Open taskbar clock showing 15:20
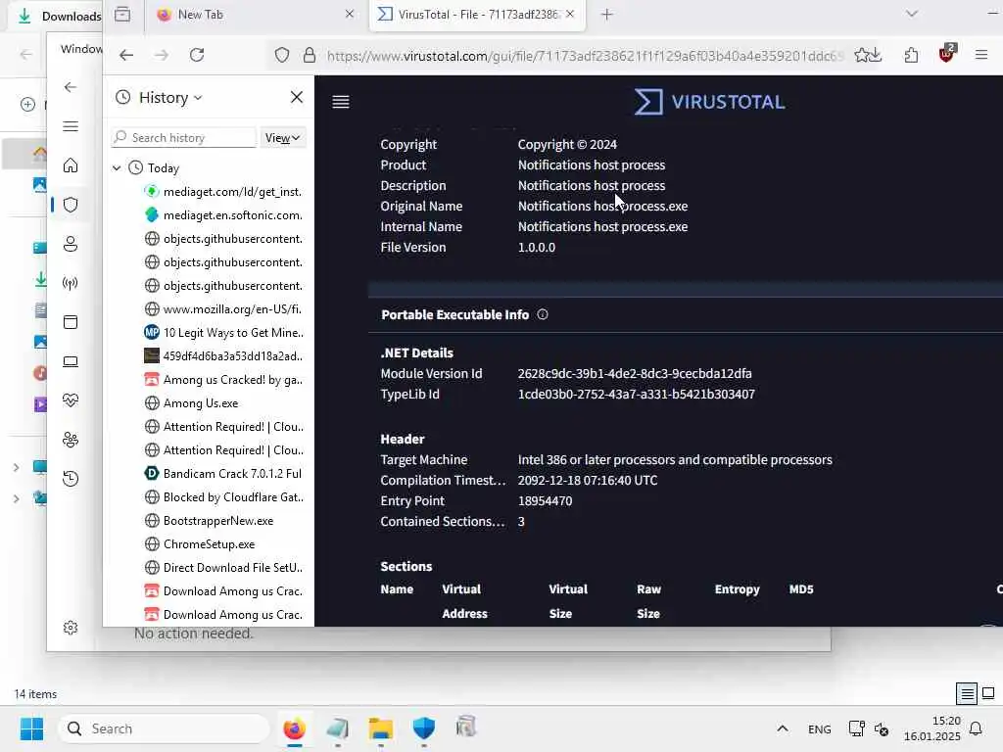 pos(932,728)
